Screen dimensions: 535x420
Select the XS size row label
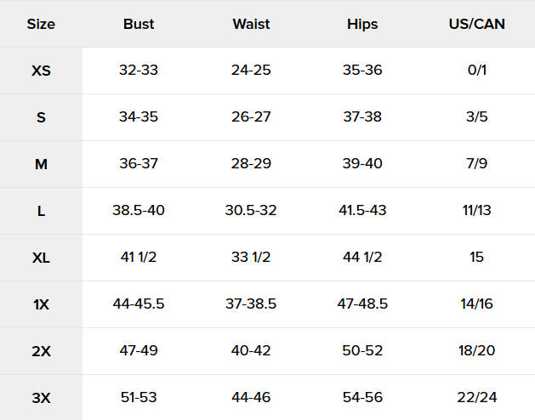[x=41, y=71]
